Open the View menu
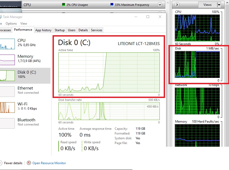Image resolution: width=229 pixels, height=170 pixels. 24,23
